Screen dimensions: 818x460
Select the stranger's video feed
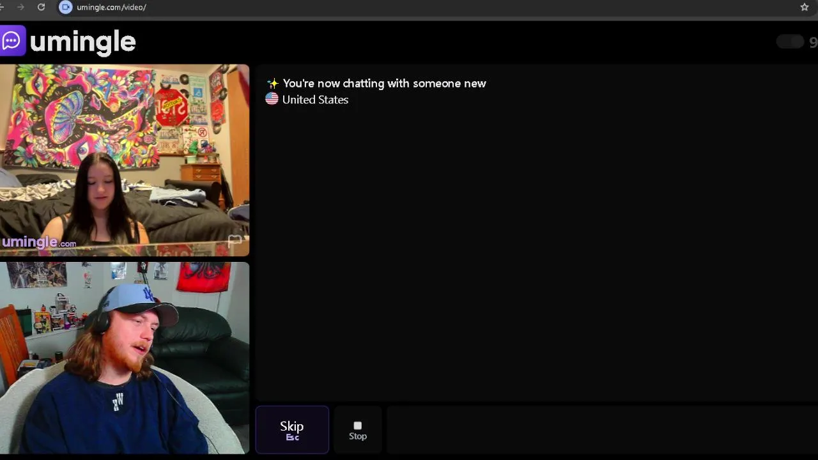click(x=125, y=160)
